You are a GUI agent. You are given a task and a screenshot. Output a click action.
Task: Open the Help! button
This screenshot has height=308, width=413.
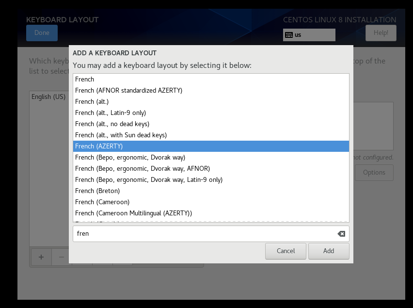tap(381, 33)
